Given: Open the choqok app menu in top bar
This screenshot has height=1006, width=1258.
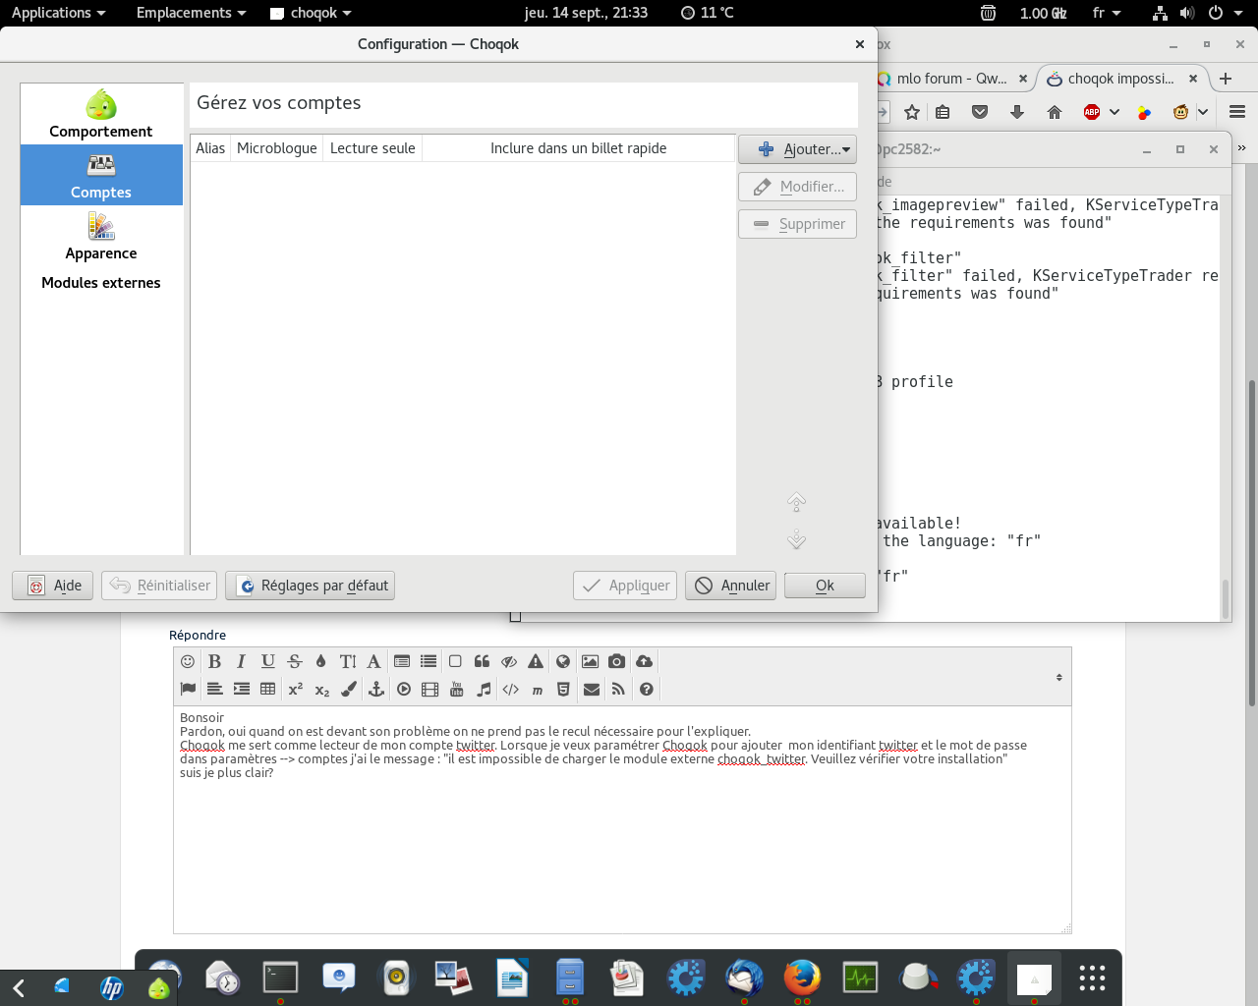Looking at the screenshot, I should [x=311, y=13].
